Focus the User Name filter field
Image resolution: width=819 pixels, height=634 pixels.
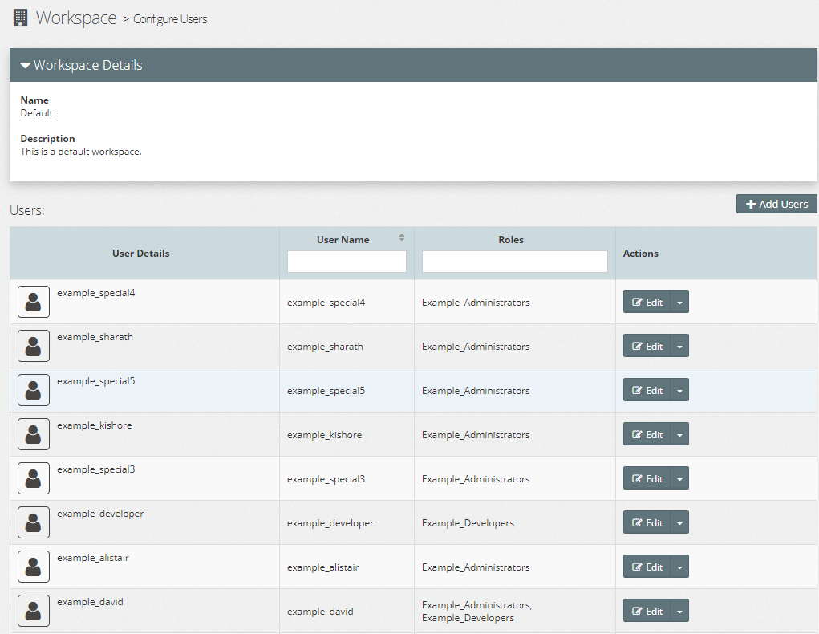coord(347,262)
